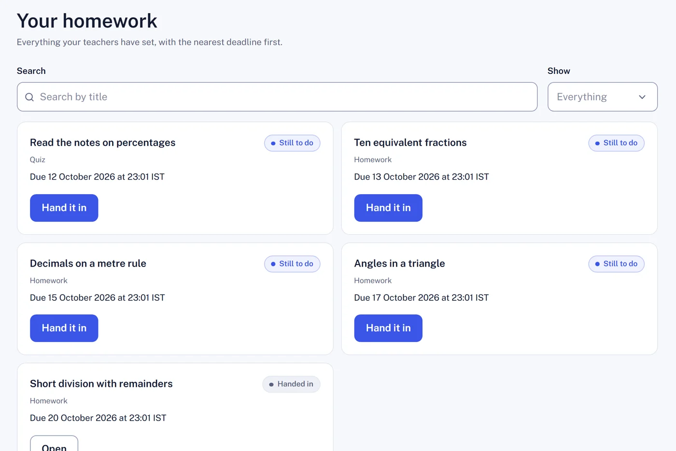Screen dimensions: 676x451
Task: Hand in Decimals on a metre rule
Action: (64, 328)
